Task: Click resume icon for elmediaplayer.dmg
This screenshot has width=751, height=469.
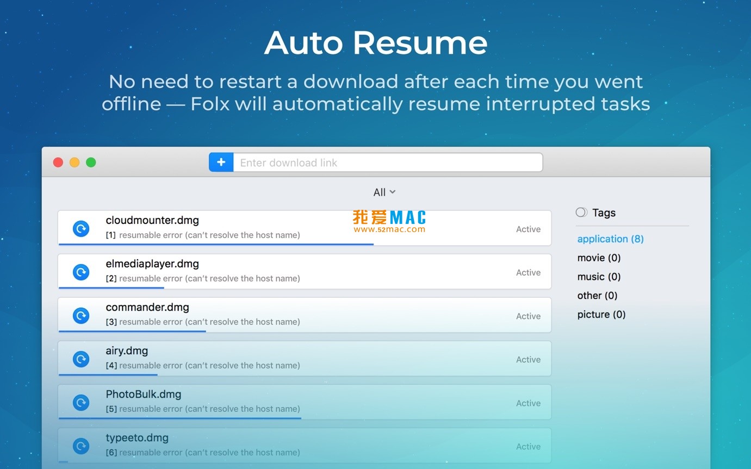Action: click(81, 272)
